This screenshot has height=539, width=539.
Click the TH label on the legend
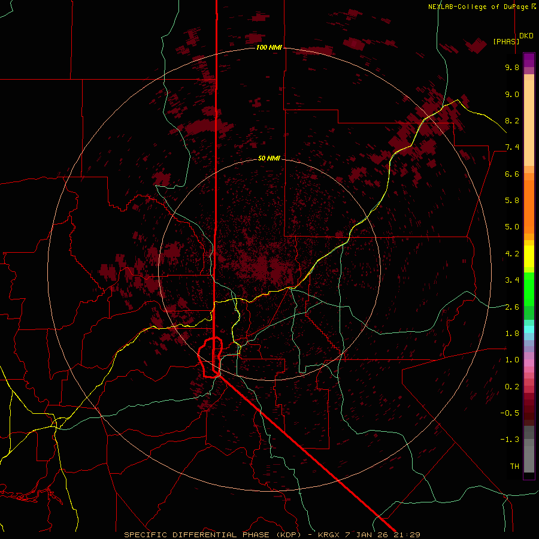coord(514,467)
